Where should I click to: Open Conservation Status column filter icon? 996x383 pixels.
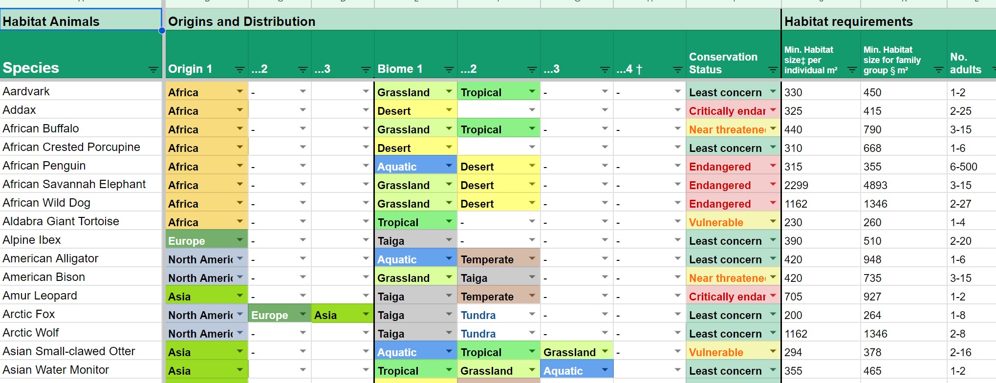[773, 70]
